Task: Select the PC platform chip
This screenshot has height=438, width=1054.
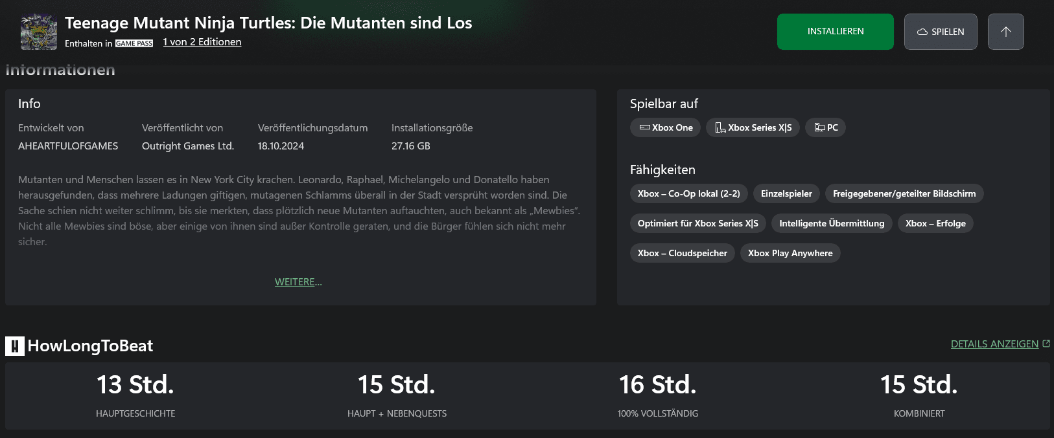Action: pyautogui.click(x=826, y=127)
